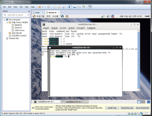
Task: Launch the web browser globe icon
Action: point(62,16)
